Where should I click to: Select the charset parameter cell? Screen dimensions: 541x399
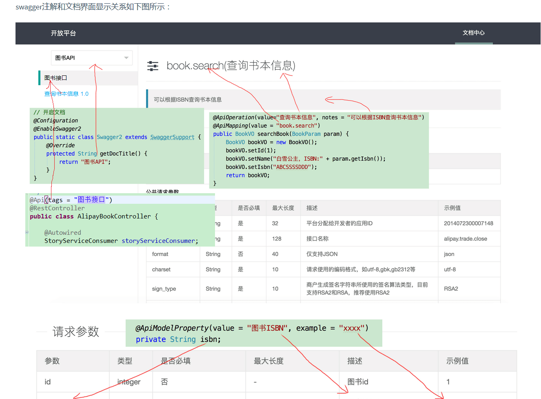[161, 269]
